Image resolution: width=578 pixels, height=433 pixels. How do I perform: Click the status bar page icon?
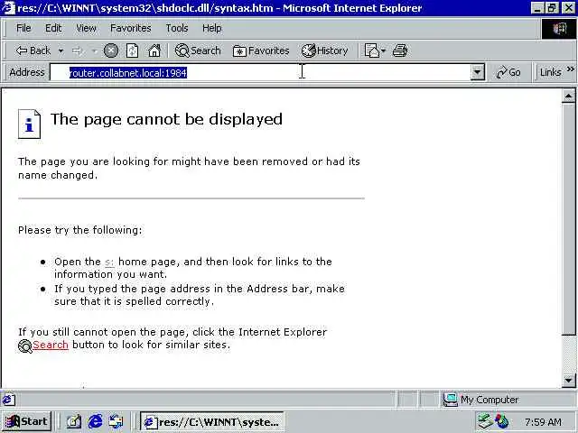pyautogui.click(x=8, y=400)
